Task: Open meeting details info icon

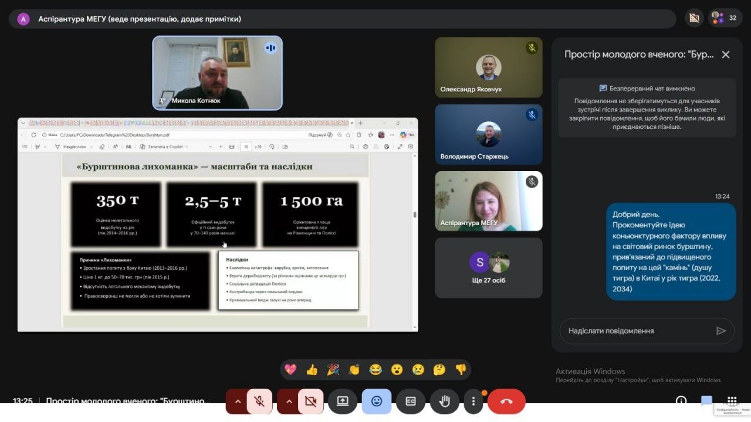Action: coord(681,401)
